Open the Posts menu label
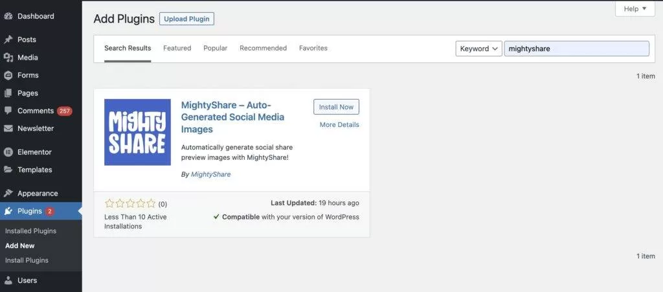The height and width of the screenshot is (292, 663). coord(27,39)
